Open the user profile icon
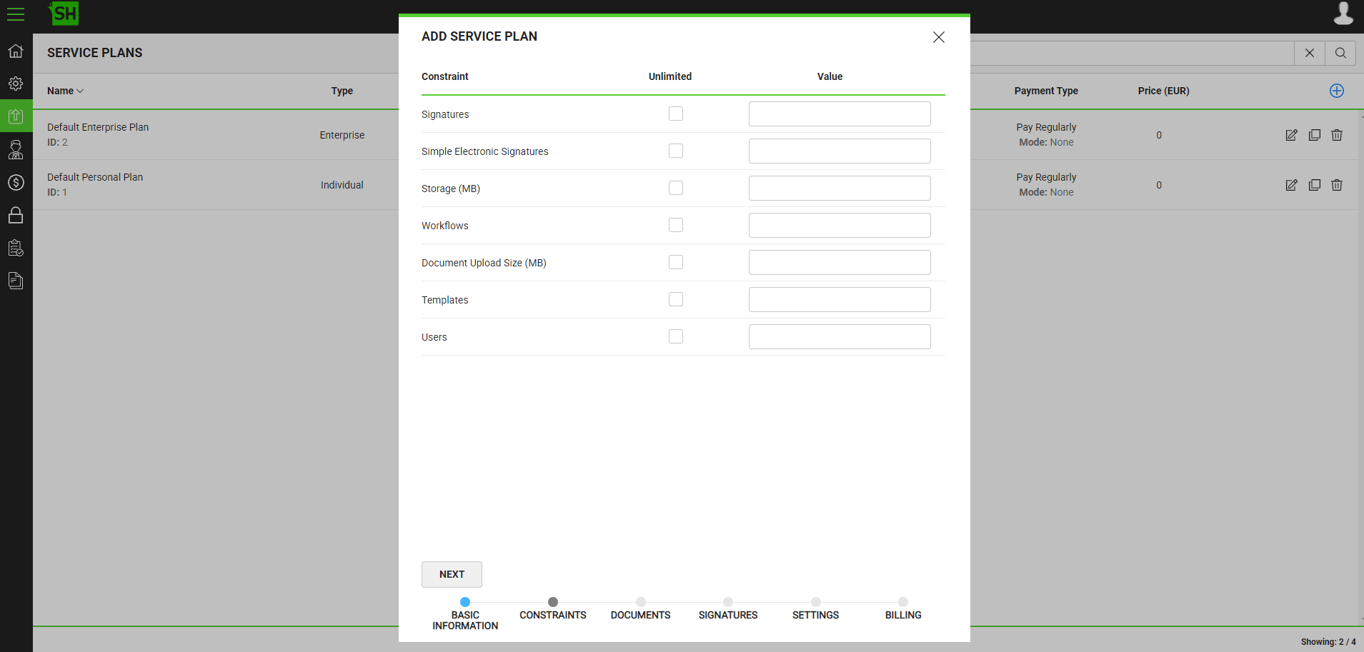This screenshot has width=1364, height=652. 1343,14
